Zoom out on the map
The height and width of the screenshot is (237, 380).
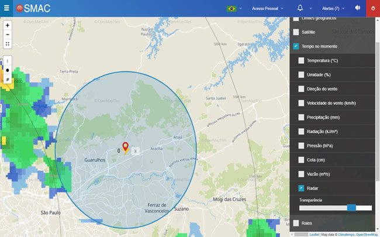point(8,35)
